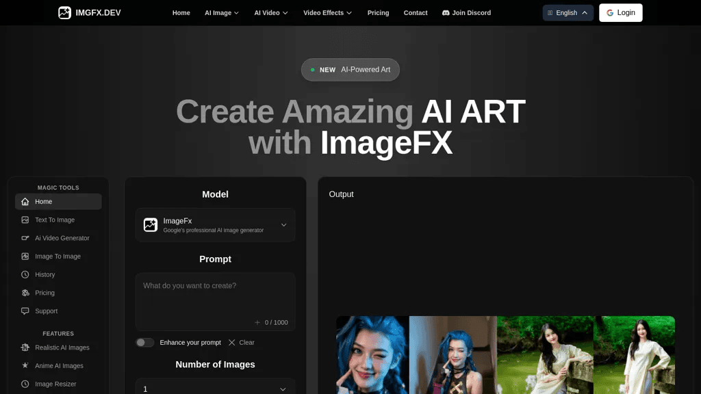Open Contact in the top navigation
Screen dimensions: 701x394
point(416,13)
